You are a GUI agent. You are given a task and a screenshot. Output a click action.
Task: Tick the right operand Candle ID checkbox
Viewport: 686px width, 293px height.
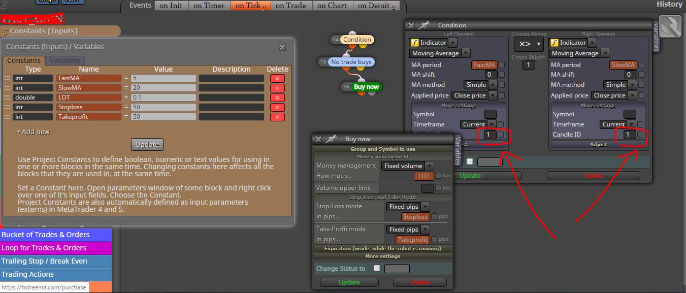pos(641,135)
